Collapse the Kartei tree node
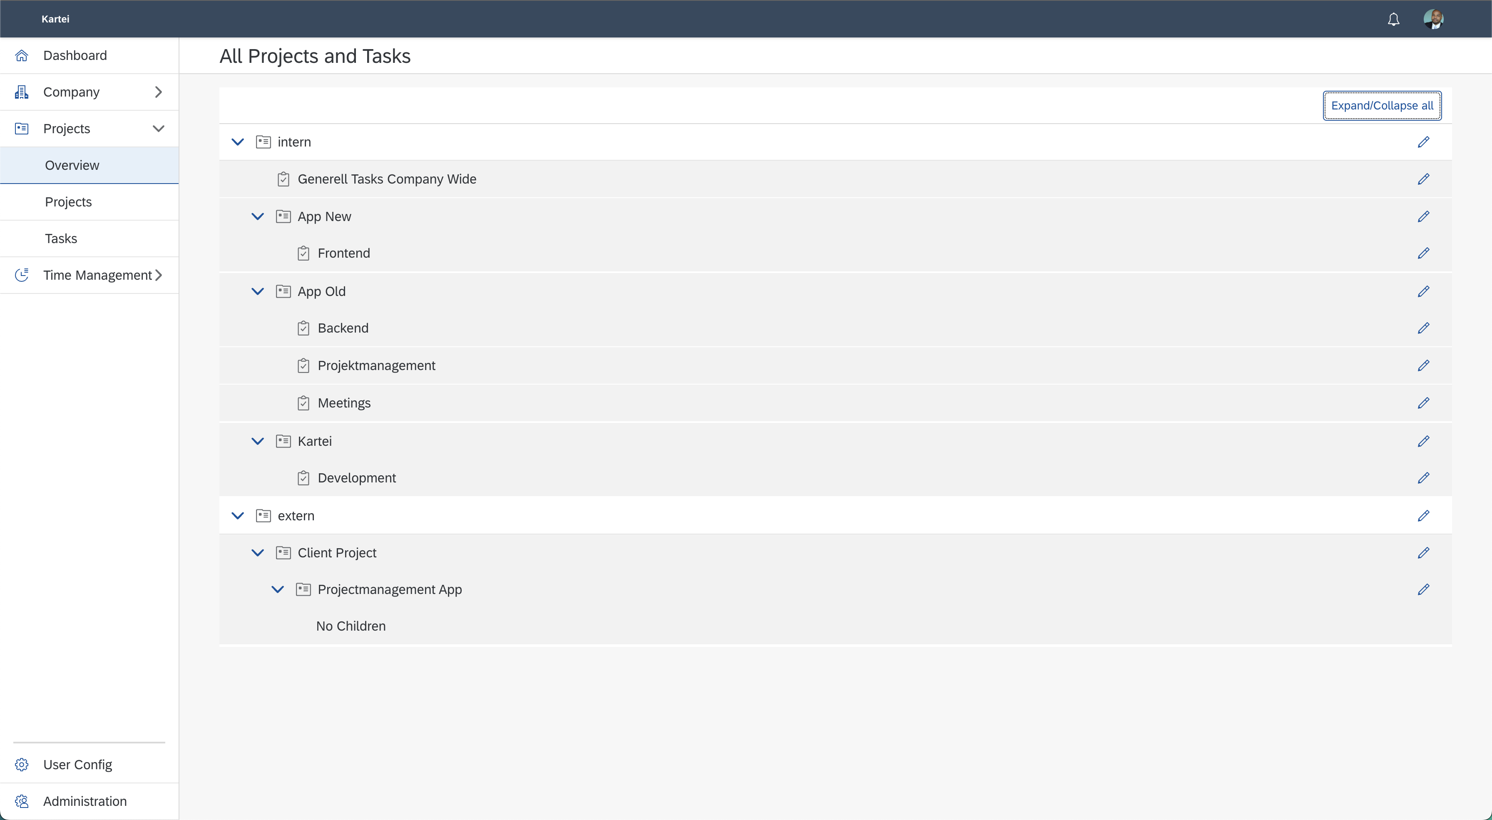Image resolution: width=1492 pixels, height=820 pixels. point(258,441)
